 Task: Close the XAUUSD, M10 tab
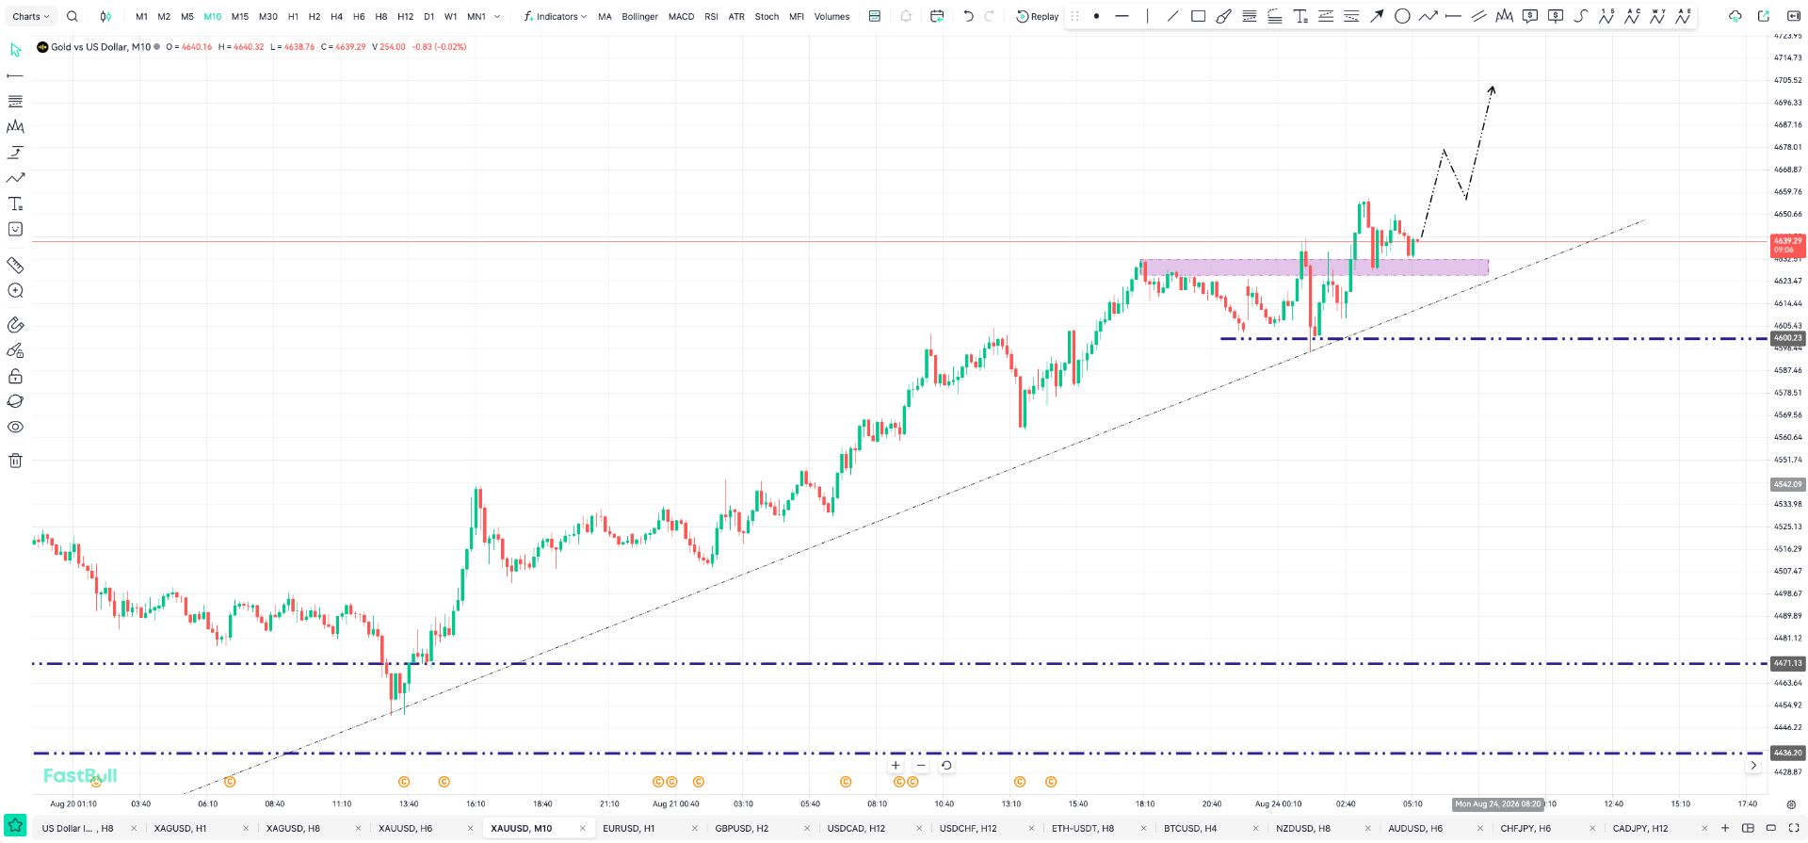coord(583,829)
